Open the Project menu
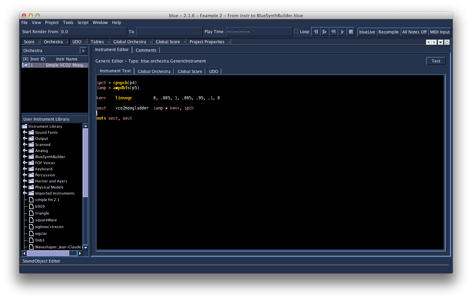Screen dimensions: 472x300 click(x=52, y=23)
